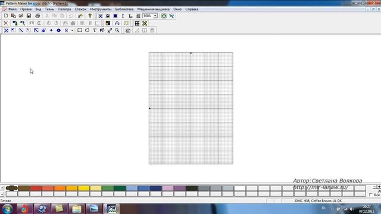Save pattern using floppy disk icon

click(x=29, y=16)
